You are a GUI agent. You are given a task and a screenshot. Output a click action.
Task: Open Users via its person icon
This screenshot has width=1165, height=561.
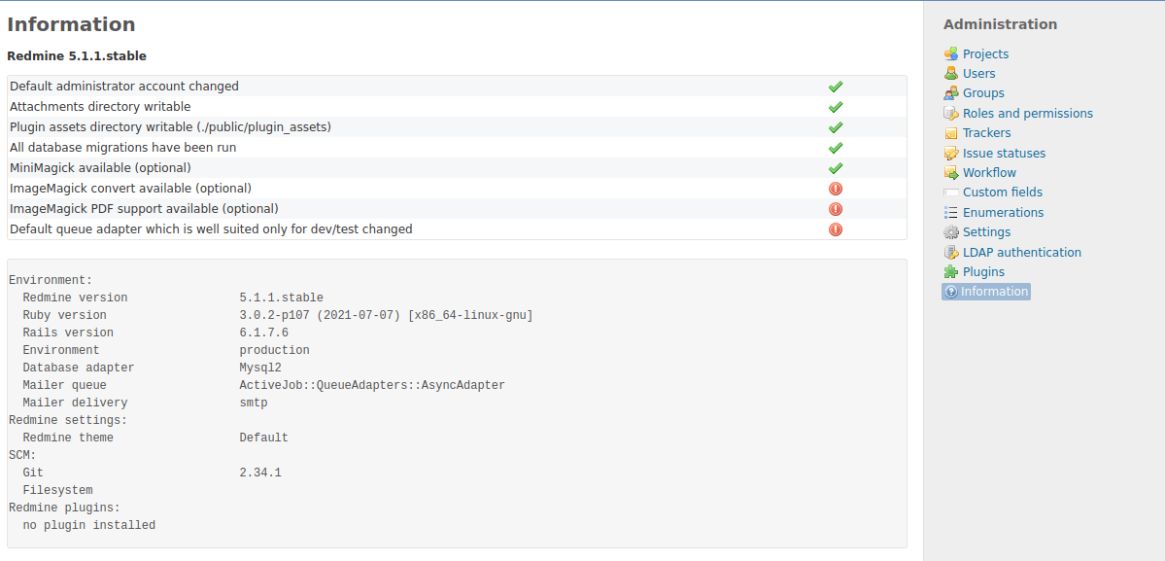(x=950, y=73)
